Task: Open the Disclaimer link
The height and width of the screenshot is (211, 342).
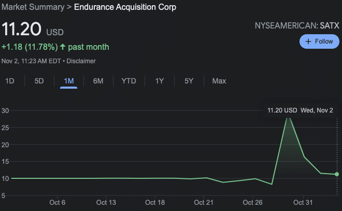Action: click(81, 61)
